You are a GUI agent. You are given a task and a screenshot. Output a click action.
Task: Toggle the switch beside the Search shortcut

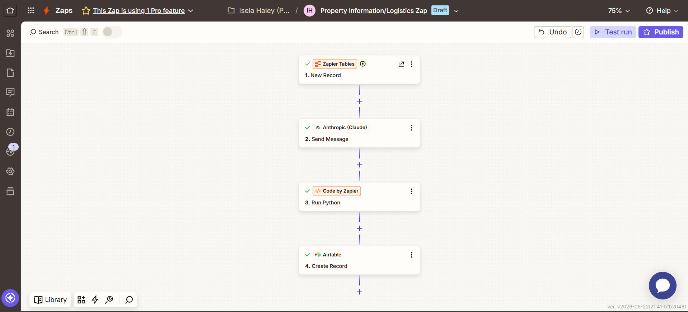click(112, 32)
